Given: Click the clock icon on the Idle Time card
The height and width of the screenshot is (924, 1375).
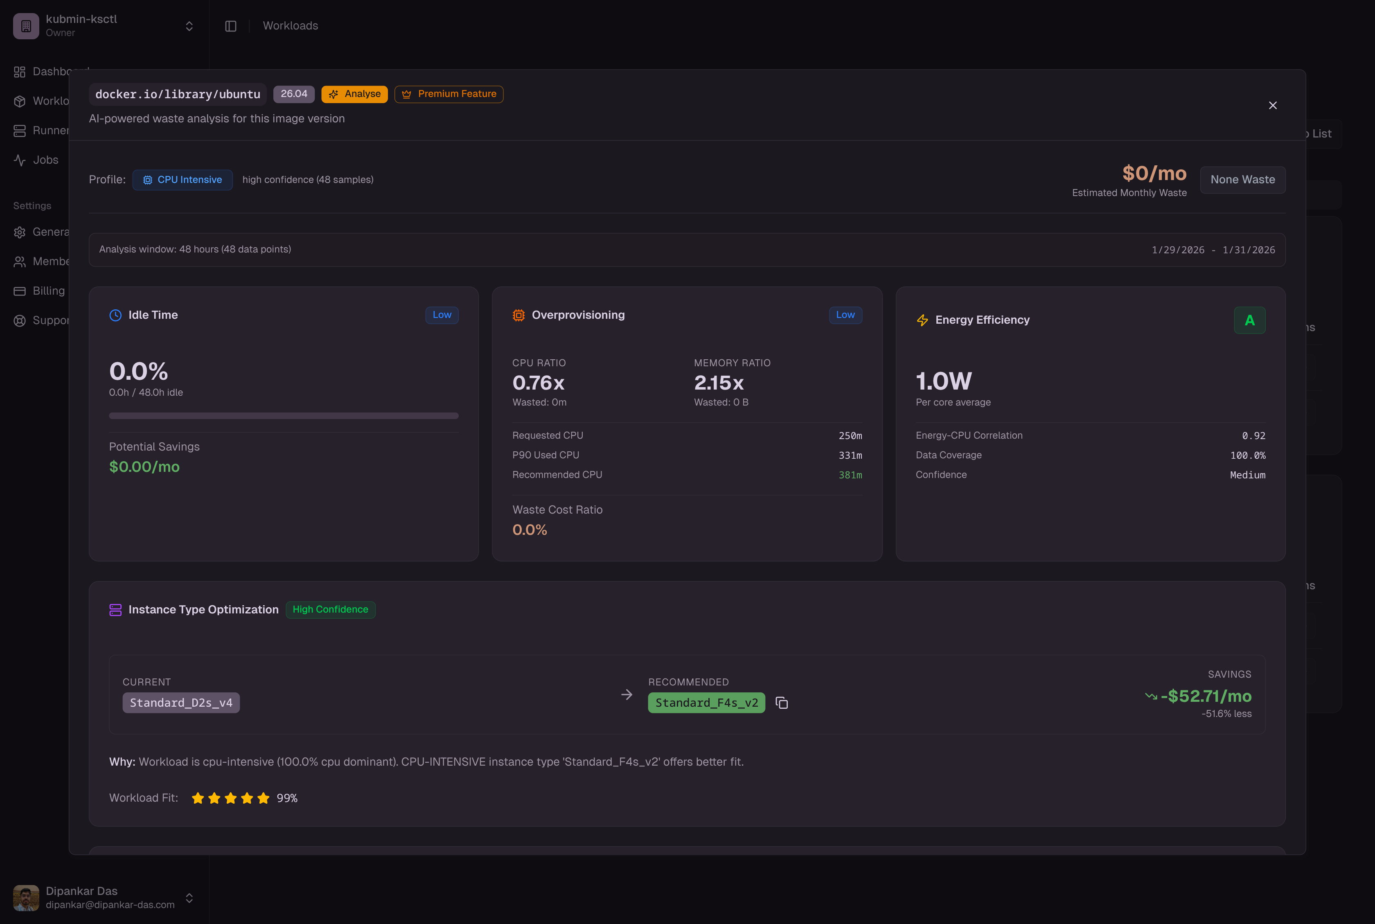Looking at the screenshot, I should pos(115,315).
